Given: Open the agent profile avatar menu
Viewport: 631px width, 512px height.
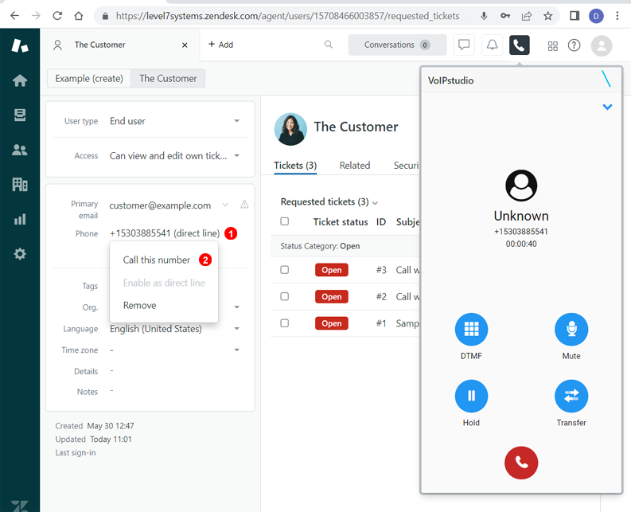Looking at the screenshot, I should [x=602, y=45].
